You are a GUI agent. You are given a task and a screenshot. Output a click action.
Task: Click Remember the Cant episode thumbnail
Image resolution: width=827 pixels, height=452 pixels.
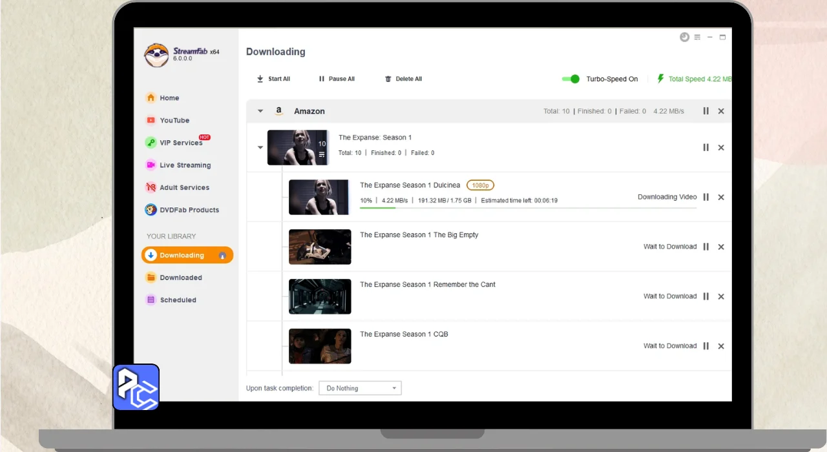click(320, 296)
